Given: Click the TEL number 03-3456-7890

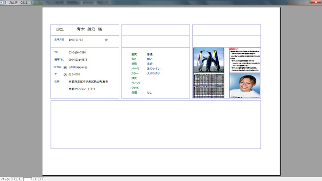Looking at the screenshot, I should 77,52.
